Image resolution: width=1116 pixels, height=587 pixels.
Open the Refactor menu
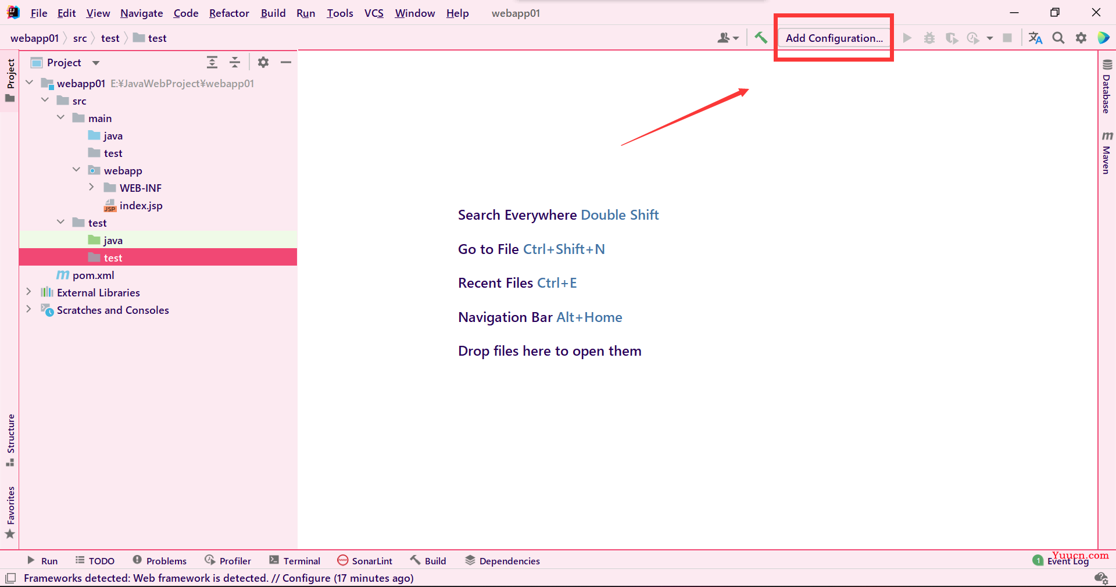pos(229,13)
